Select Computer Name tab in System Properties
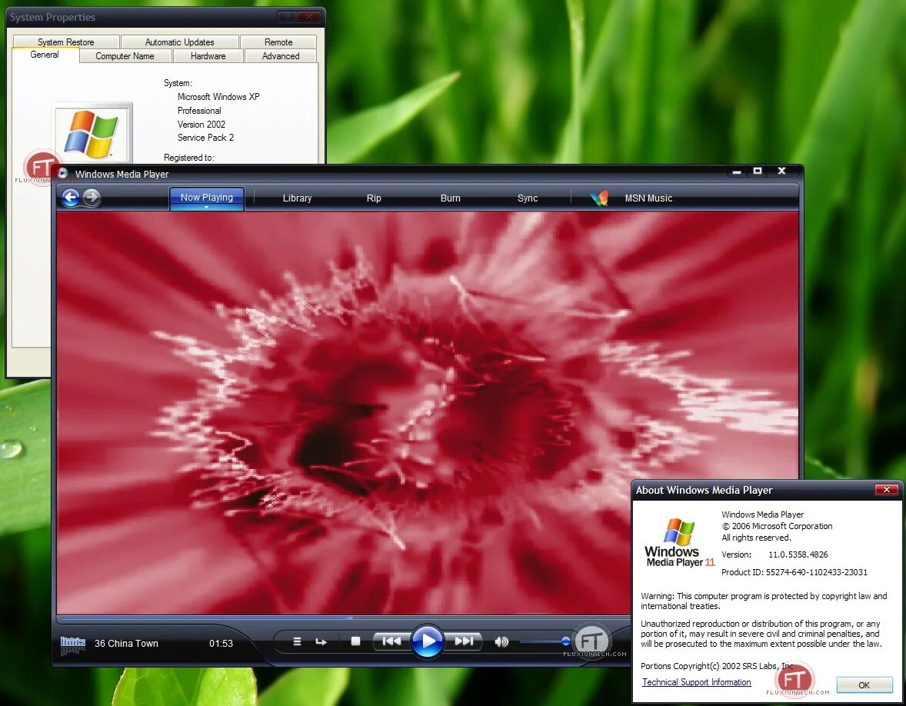 pos(125,56)
